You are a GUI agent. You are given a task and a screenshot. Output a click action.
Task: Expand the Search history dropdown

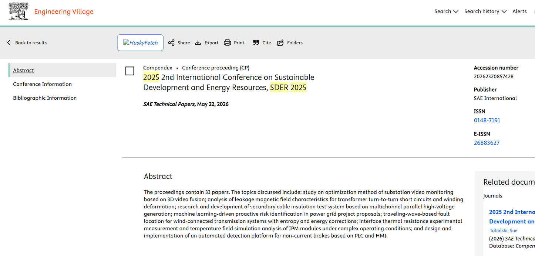click(x=485, y=11)
